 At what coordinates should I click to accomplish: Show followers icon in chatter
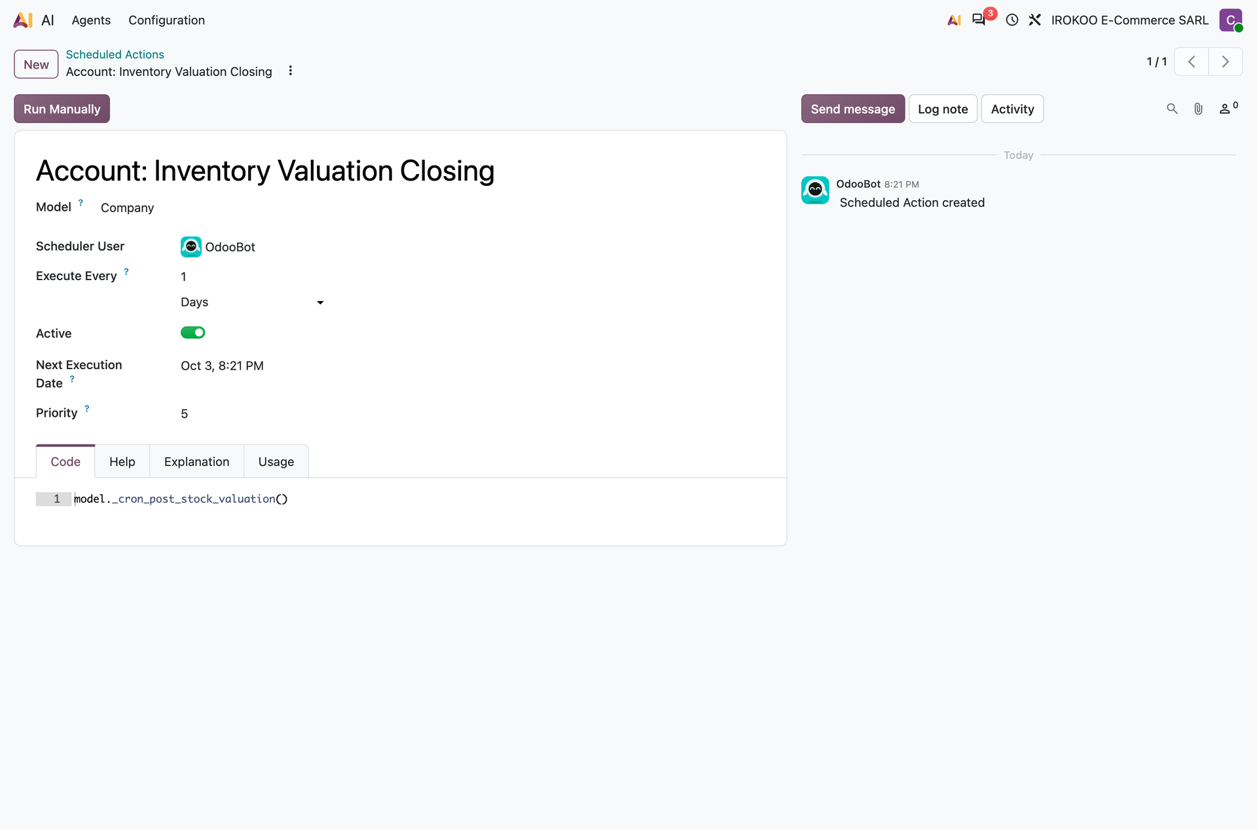[x=1228, y=108]
